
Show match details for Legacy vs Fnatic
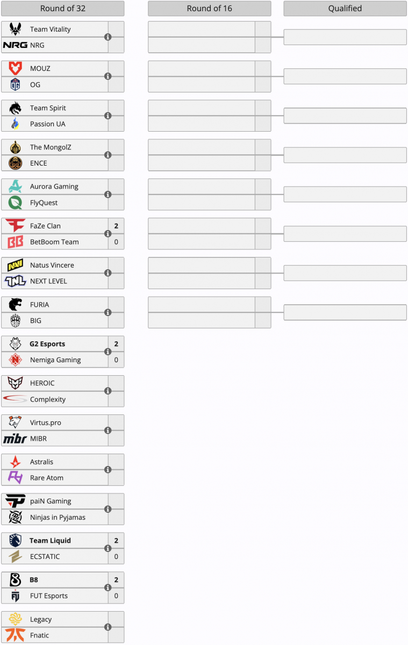[x=108, y=627]
